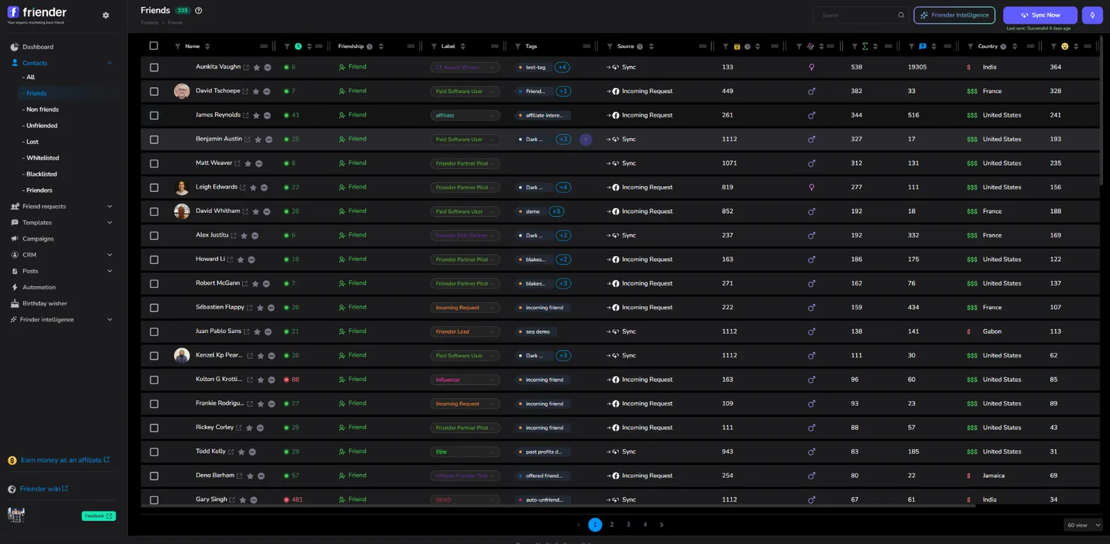Image resolution: width=1110 pixels, height=544 pixels.
Task: Sort by the Friendship column arrows
Action: [x=381, y=46]
